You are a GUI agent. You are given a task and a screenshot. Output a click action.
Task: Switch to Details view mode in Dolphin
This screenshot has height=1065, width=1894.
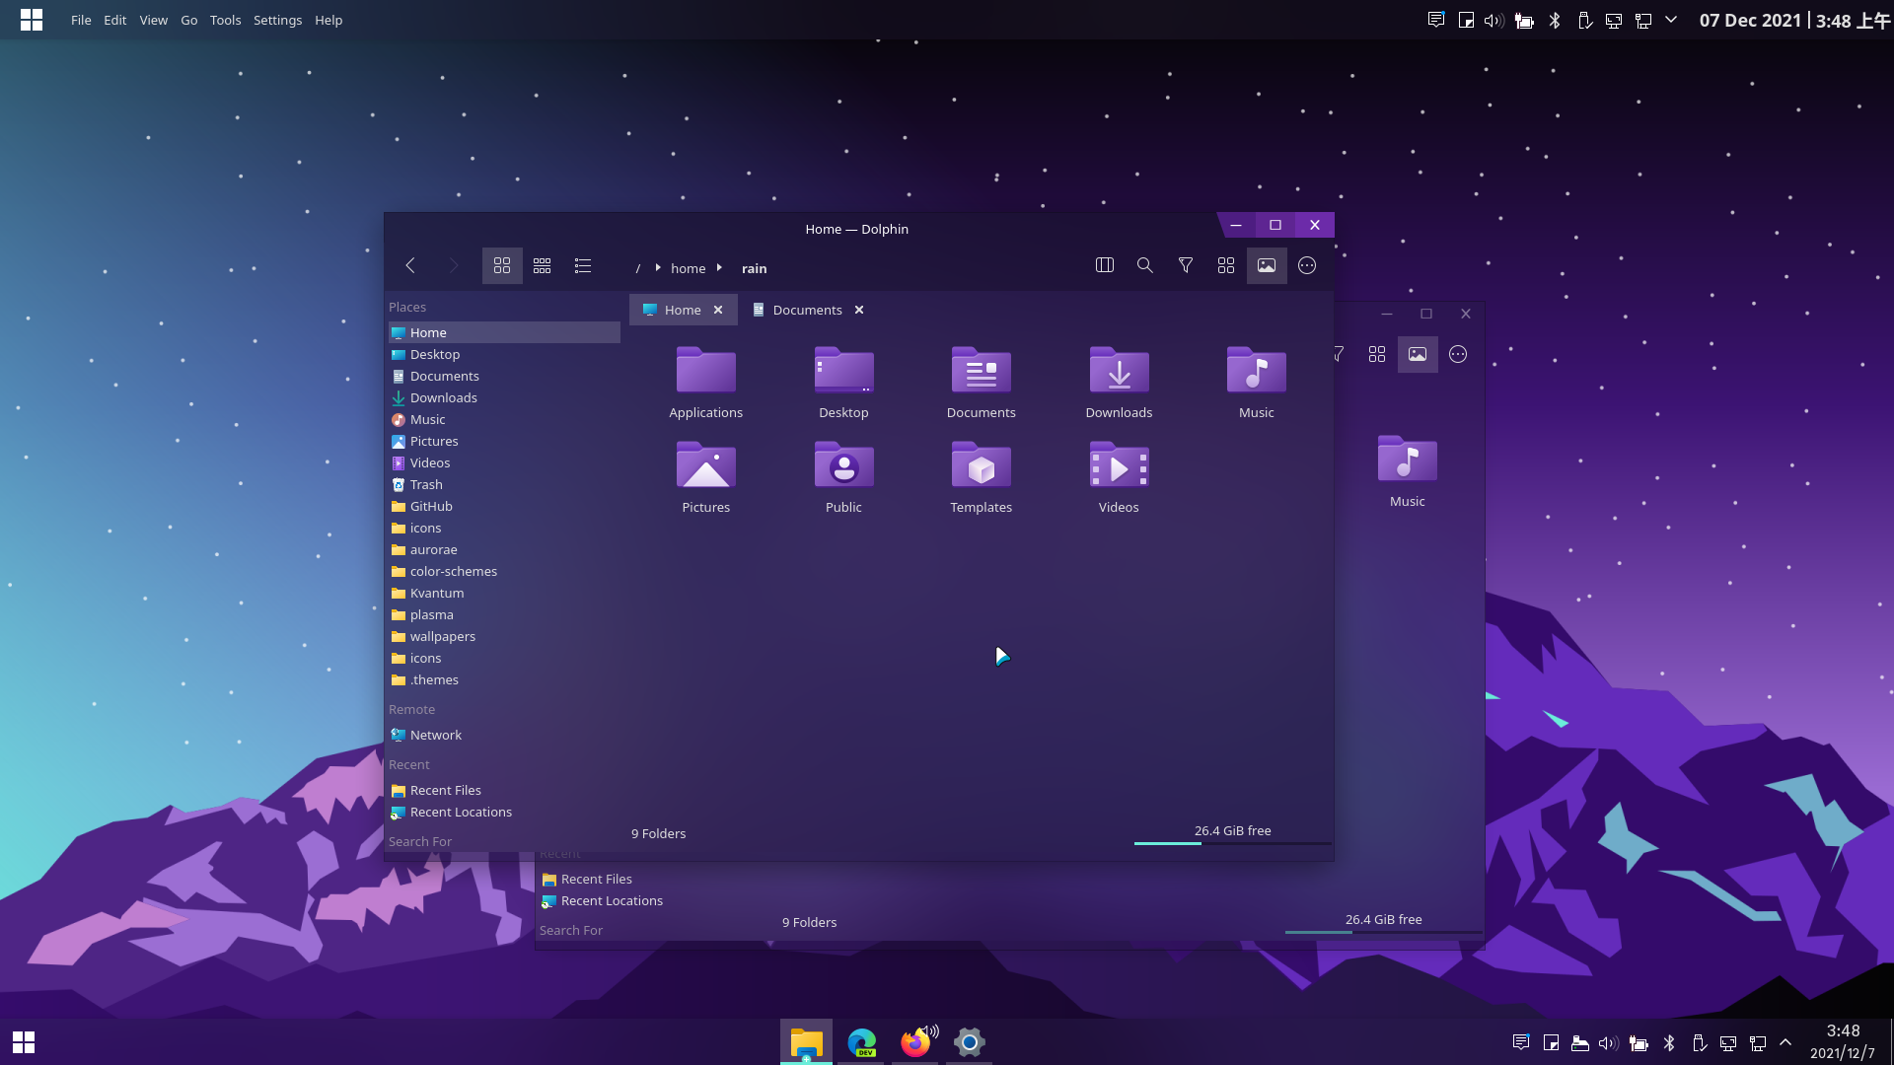point(583,266)
